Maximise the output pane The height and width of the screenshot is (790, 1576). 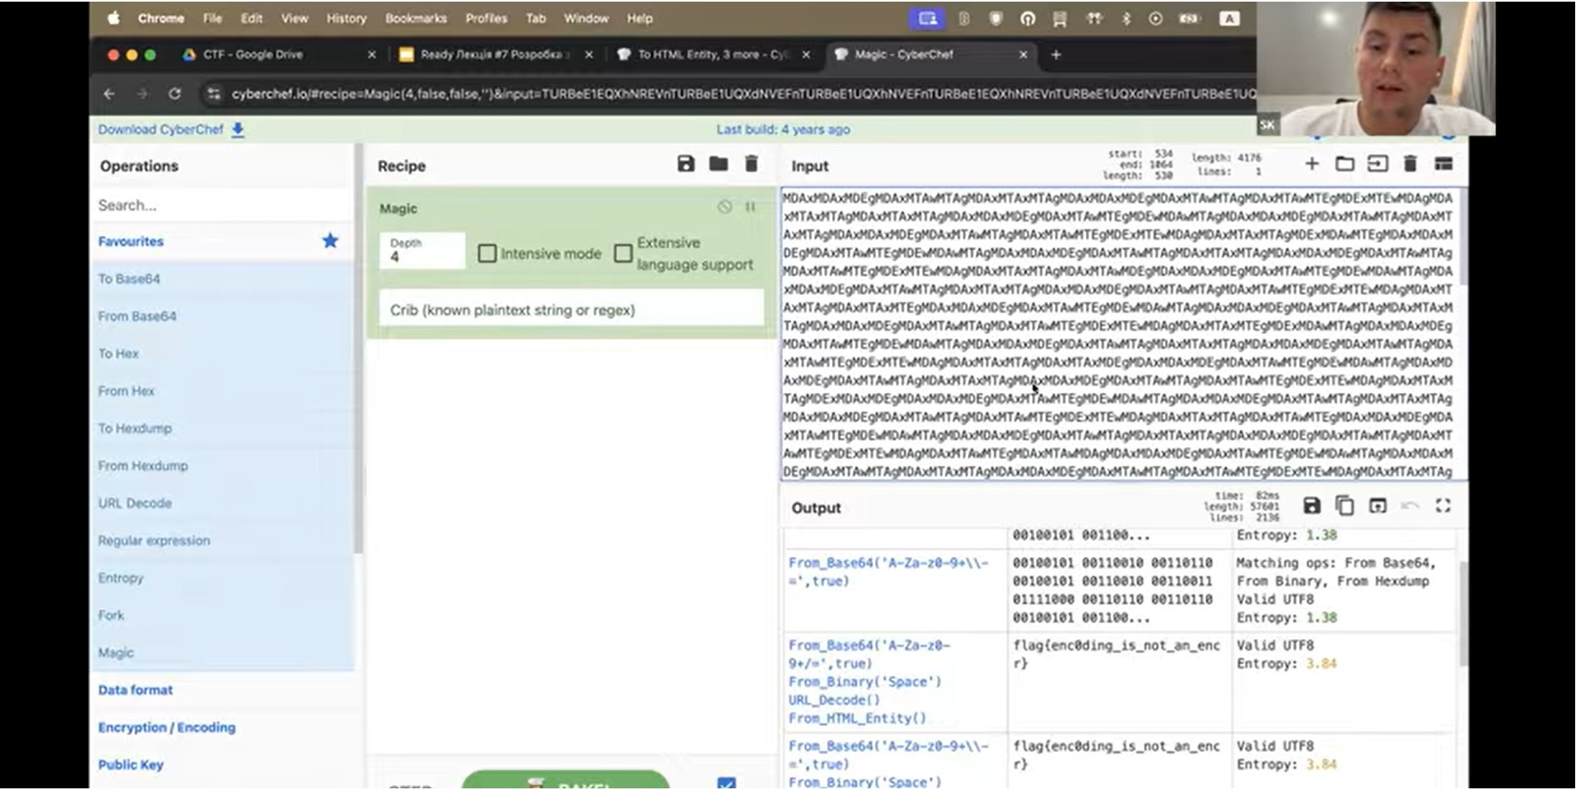click(x=1443, y=506)
